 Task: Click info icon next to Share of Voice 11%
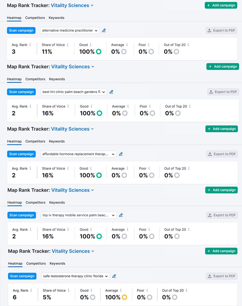point(68,45)
